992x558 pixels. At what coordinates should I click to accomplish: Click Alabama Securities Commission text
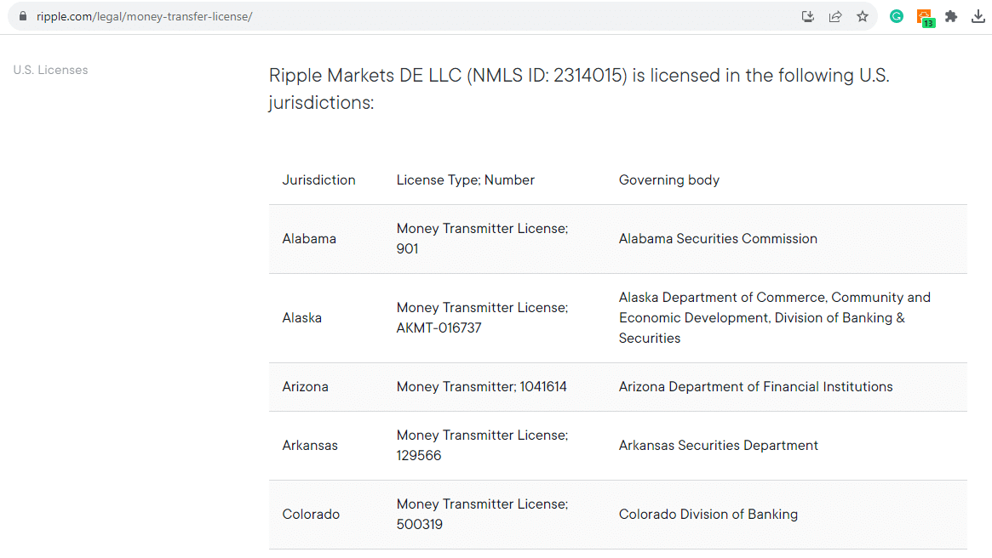pos(718,239)
